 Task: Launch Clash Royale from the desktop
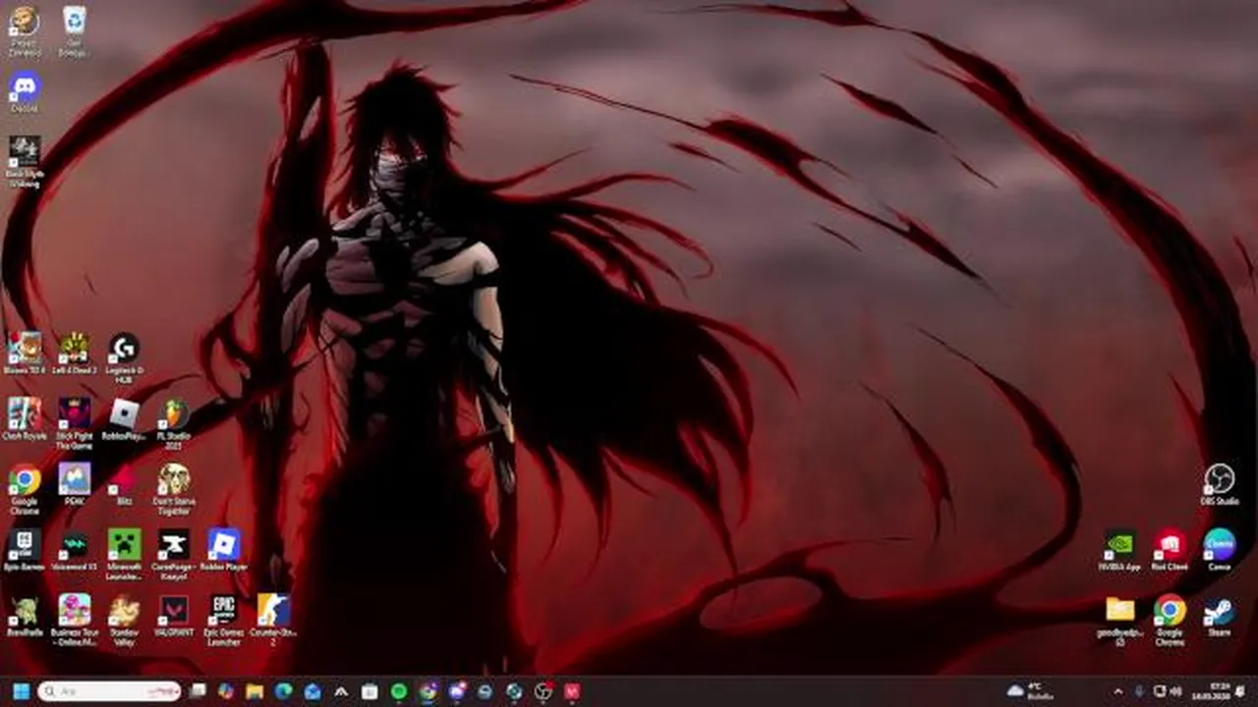click(25, 418)
